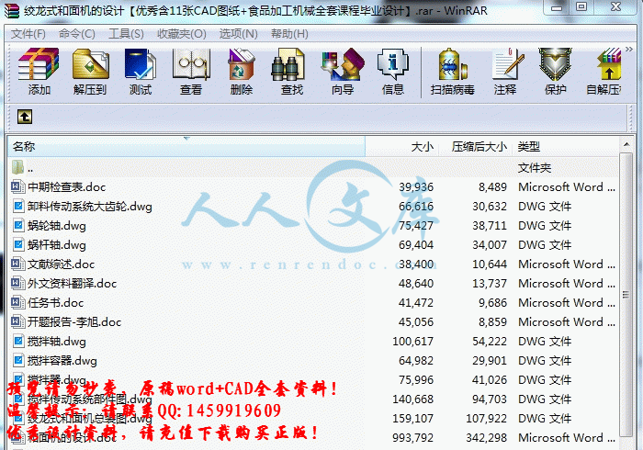Select file 搅拌容器.dwg
Screen dimensions: 643x450
click(x=62, y=361)
